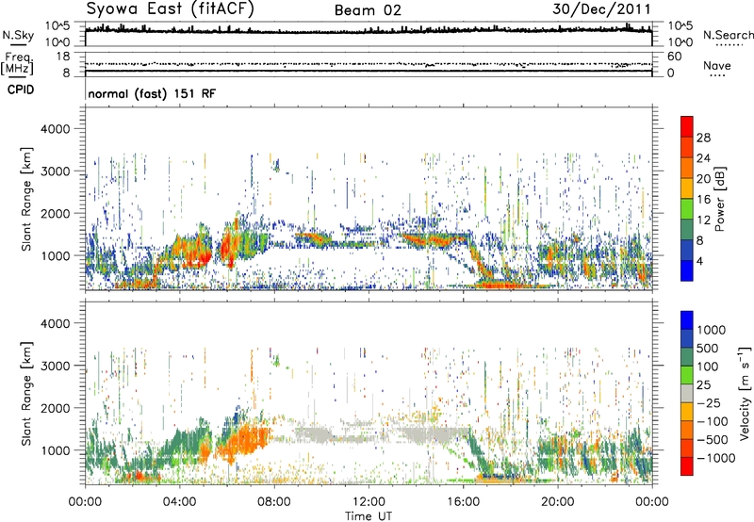
Task: Click the "Nave" legend label
Action: (717, 65)
